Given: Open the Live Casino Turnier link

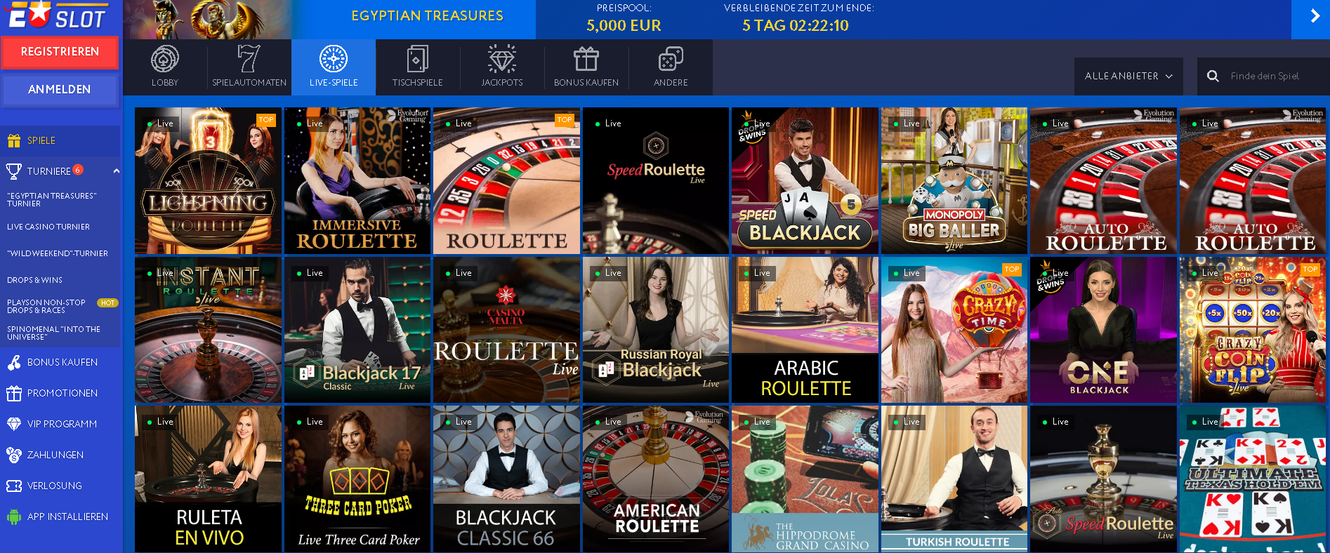Looking at the screenshot, I should tap(48, 227).
